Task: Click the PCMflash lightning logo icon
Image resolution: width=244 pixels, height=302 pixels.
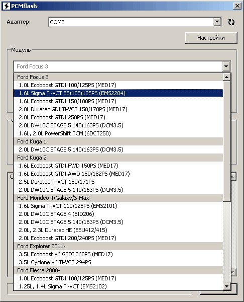Action: pos(6,6)
